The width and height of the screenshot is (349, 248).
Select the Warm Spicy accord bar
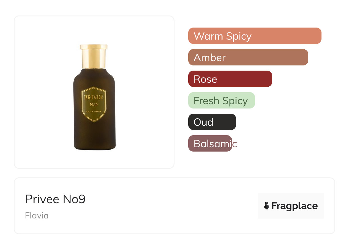[255, 36]
